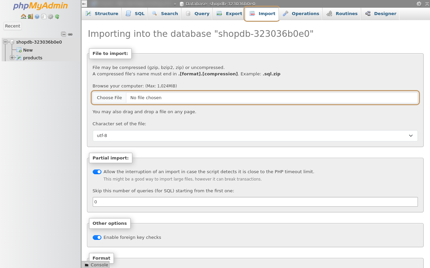The height and width of the screenshot is (268, 430).
Task: Open the SQL tab
Action: pos(135,14)
